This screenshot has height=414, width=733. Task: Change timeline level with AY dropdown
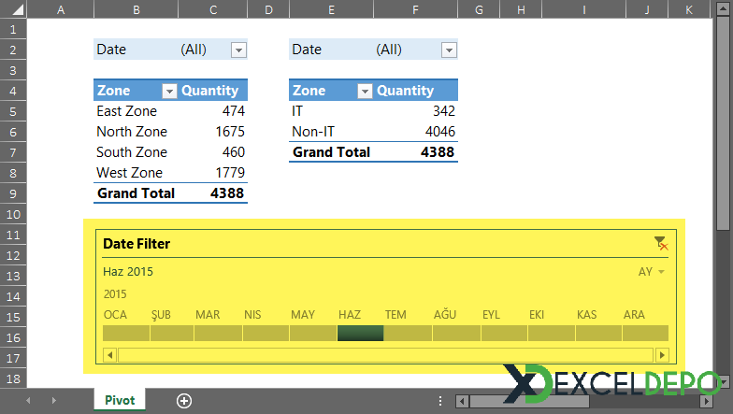[x=651, y=271]
